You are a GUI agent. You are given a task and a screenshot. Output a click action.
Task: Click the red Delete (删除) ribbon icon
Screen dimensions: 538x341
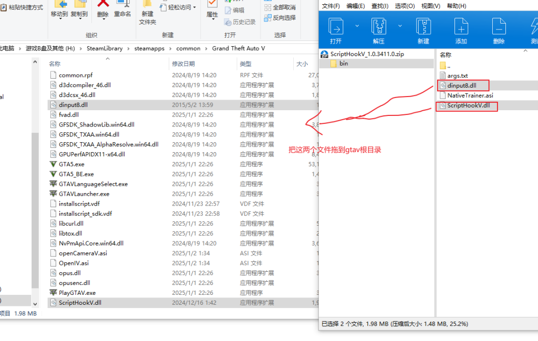(x=103, y=8)
